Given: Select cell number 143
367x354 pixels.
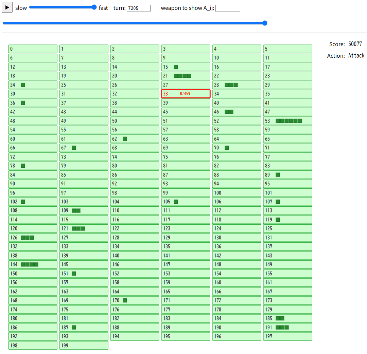Looking at the screenshot, I should point(288,256).
